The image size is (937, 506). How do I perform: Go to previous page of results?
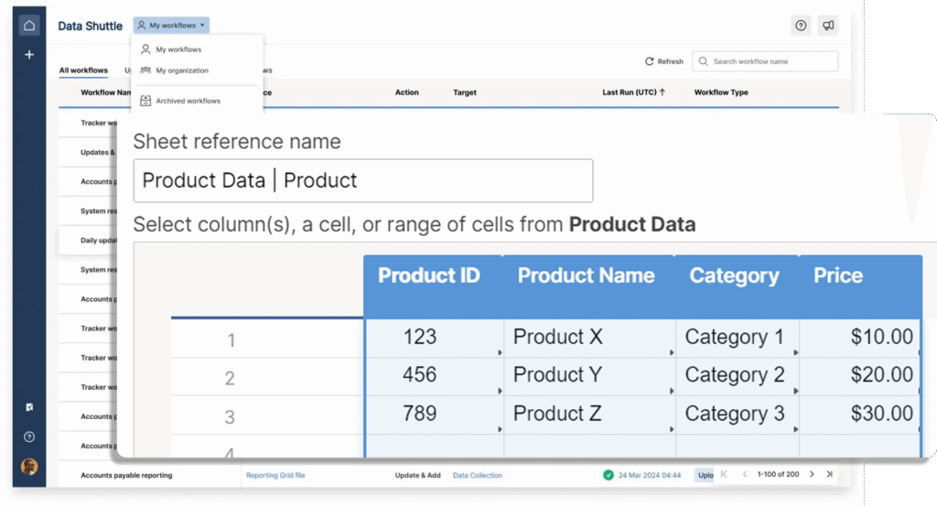[745, 474]
